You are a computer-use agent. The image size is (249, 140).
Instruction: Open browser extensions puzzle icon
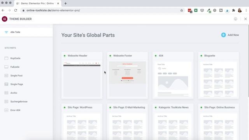pos(233,10)
